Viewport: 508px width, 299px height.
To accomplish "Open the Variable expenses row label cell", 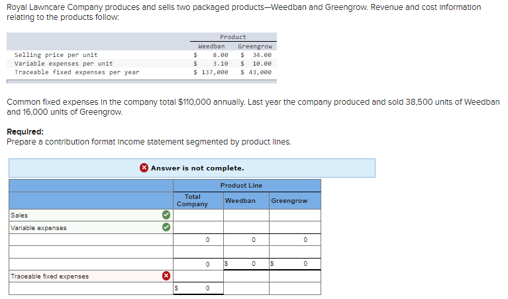I will click(x=91, y=227).
